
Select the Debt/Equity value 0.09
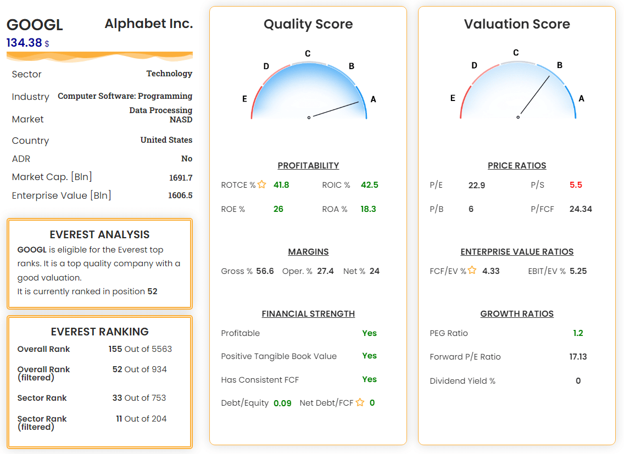click(282, 403)
